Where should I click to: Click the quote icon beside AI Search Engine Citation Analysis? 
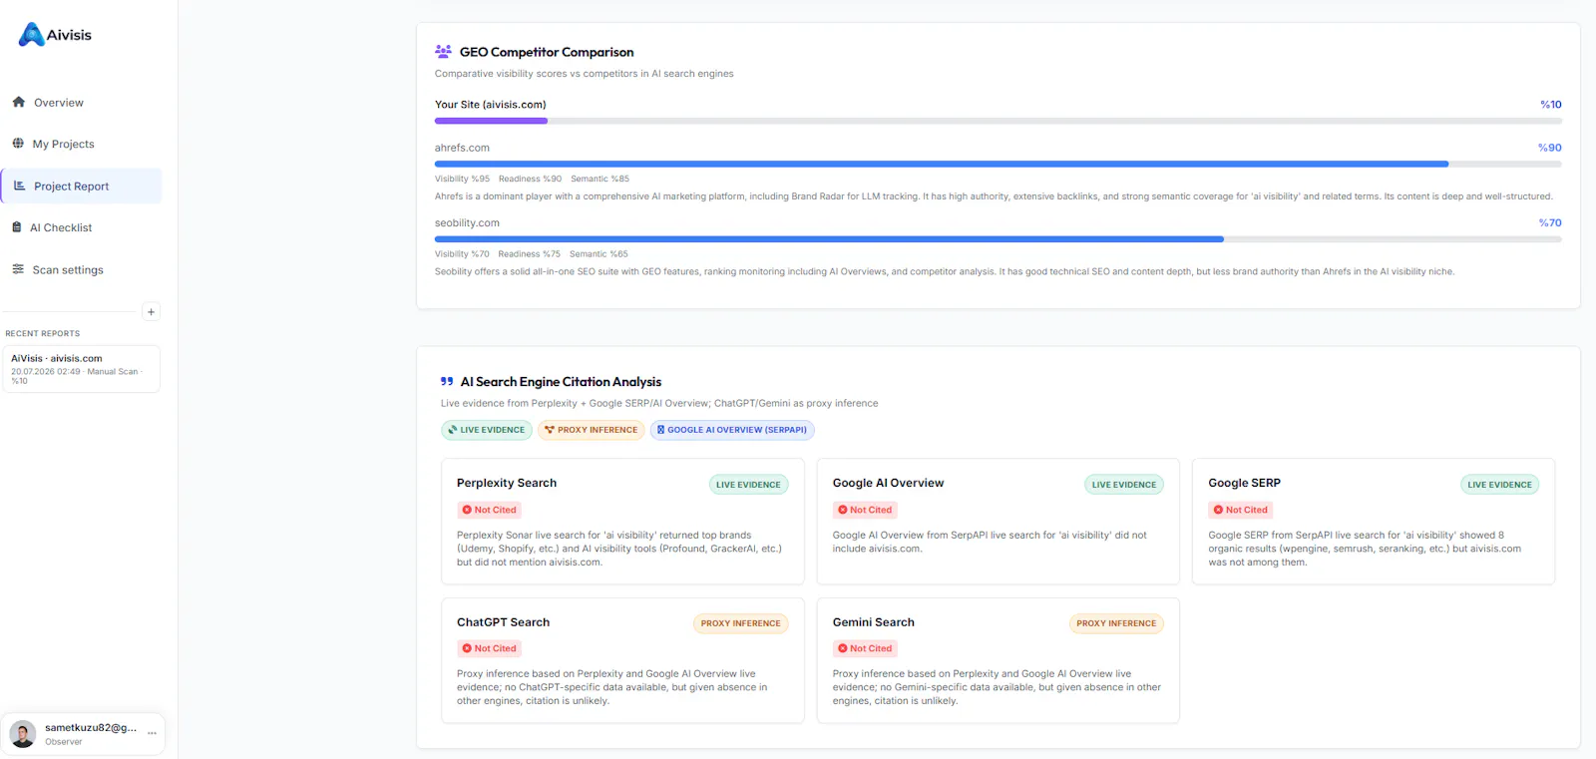(447, 382)
